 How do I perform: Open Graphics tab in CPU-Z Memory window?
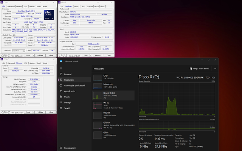click(x=32, y=63)
